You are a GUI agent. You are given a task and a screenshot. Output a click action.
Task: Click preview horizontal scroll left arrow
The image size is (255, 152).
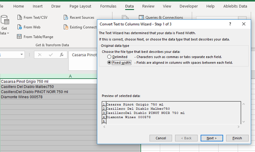tap(104, 127)
